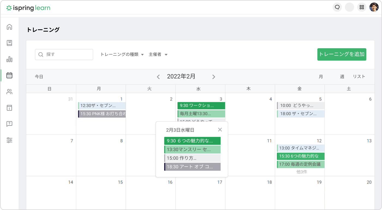The width and height of the screenshot is (382, 210).
Task: Open the apps grid icon in header
Action: coord(362,7)
